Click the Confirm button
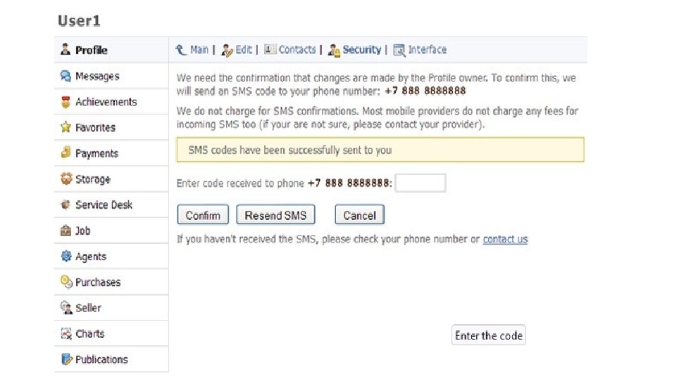The height and width of the screenshot is (381, 679). (203, 214)
